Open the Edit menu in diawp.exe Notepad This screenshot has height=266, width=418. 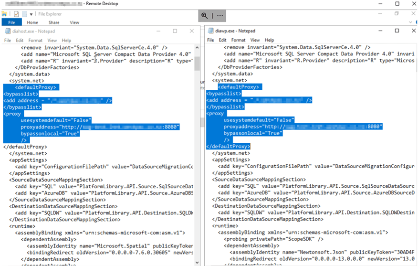[x=223, y=40]
